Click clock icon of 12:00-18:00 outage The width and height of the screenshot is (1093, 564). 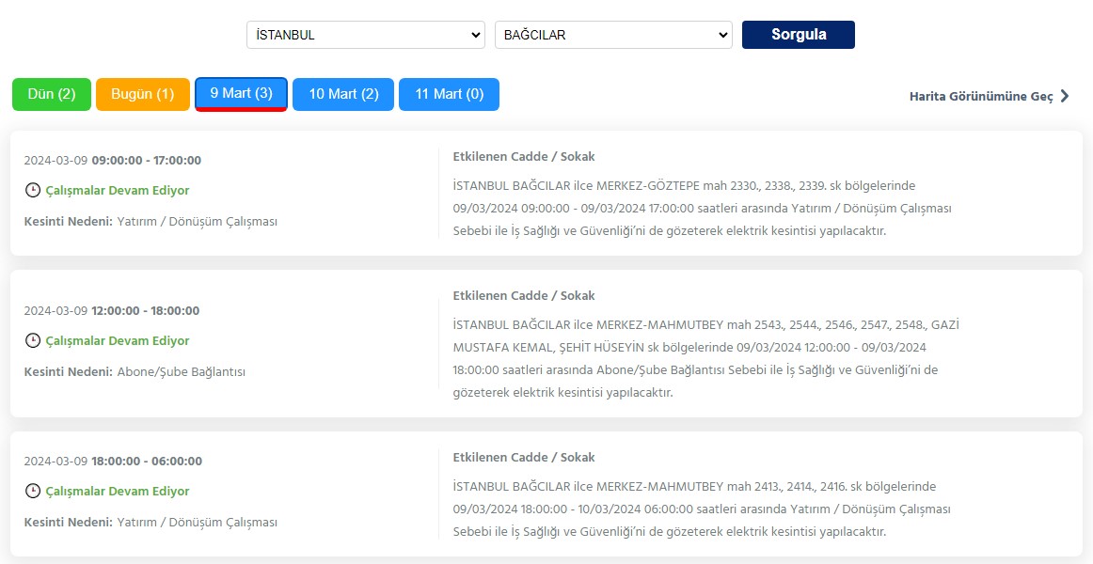click(x=33, y=340)
